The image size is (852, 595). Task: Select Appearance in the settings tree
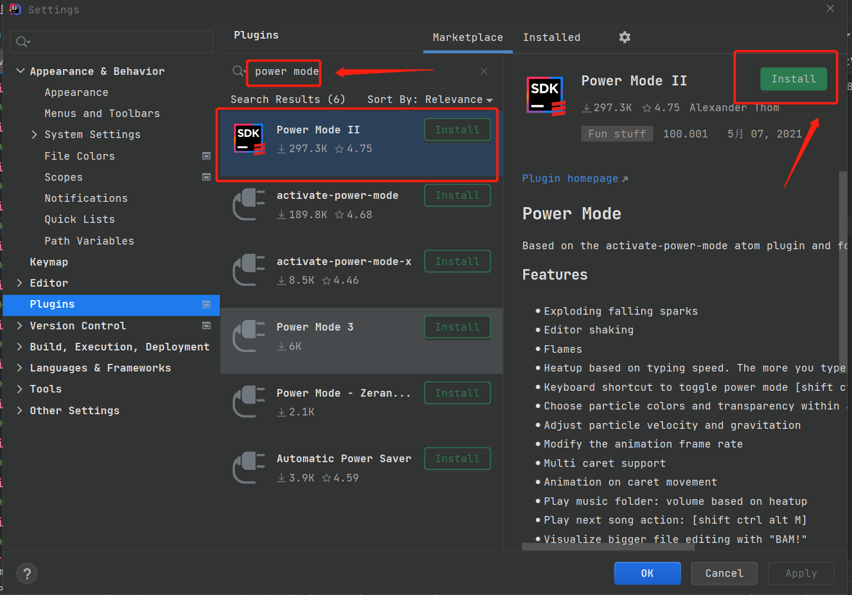pos(77,92)
